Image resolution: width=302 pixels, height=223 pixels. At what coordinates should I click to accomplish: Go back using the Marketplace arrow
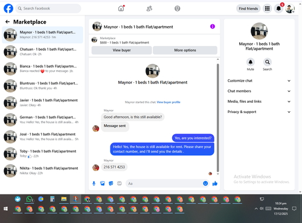point(7,22)
